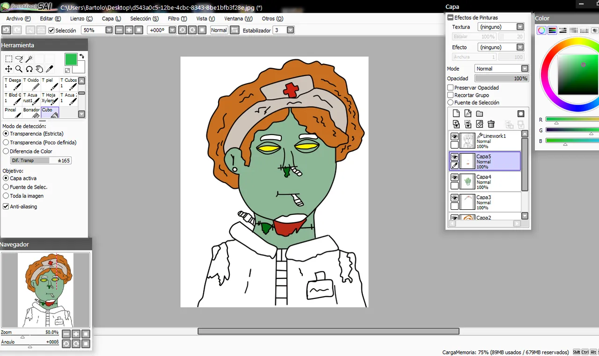The width and height of the screenshot is (599, 356).
Task: Collapse the Efectos de Pinturas section
Action: click(x=450, y=17)
